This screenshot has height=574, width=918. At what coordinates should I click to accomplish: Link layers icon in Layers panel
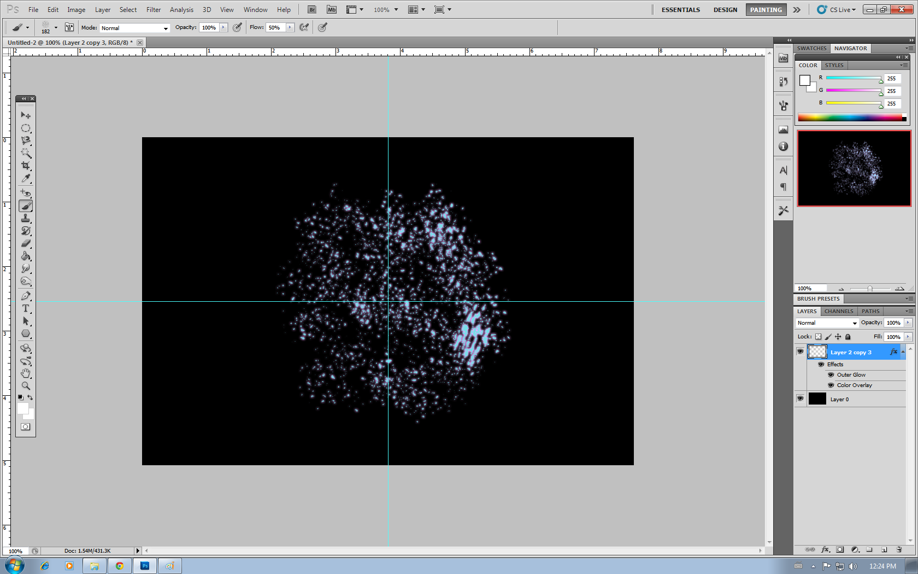click(x=810, y=549)
